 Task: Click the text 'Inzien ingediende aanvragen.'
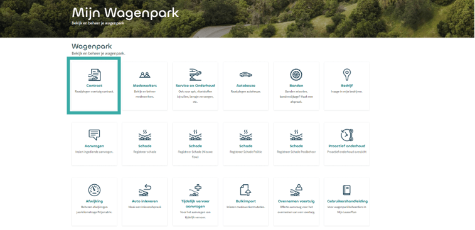tap(94, 152)
